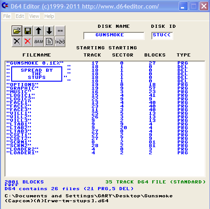The width and height of the screenshot is (210, 209).
Task: Click the FILENAME column header
Action: click(x=37, y=55)
